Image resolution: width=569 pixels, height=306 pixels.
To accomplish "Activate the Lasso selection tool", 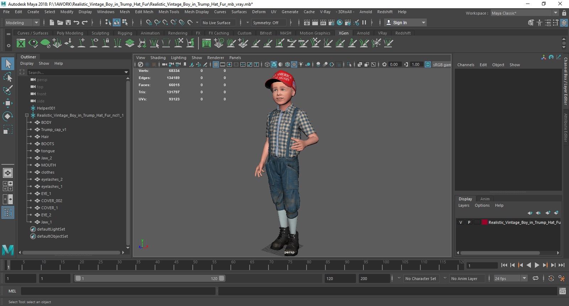I will tap(8, 77).
